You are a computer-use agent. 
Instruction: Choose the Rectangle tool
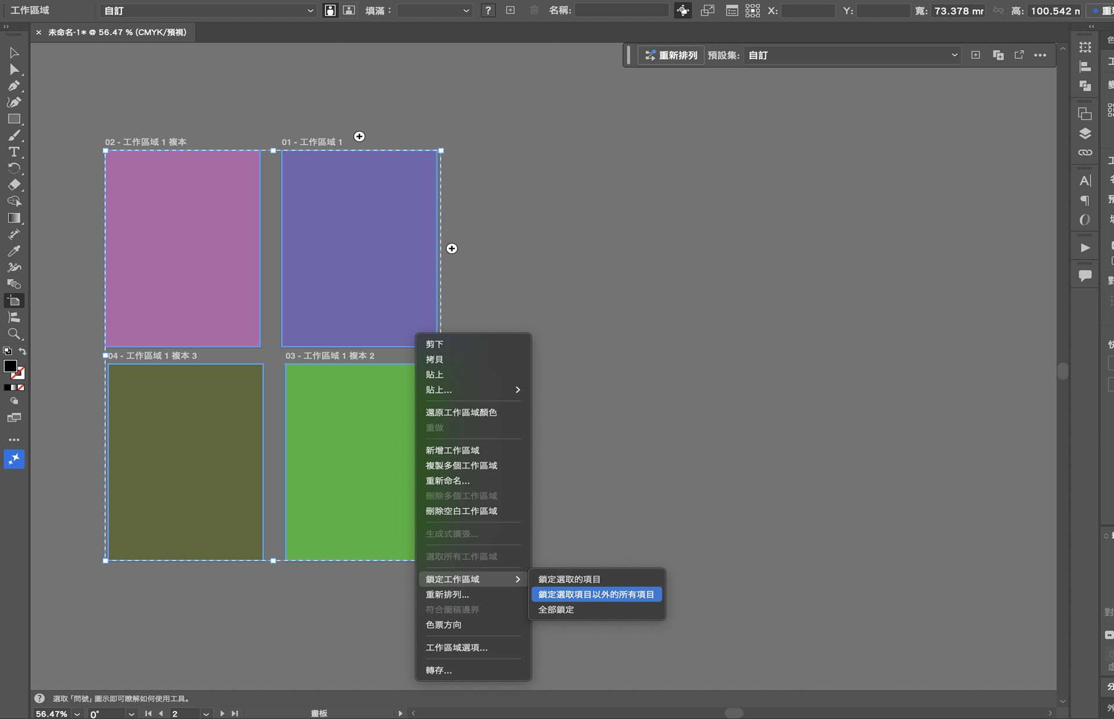point(14,119)
